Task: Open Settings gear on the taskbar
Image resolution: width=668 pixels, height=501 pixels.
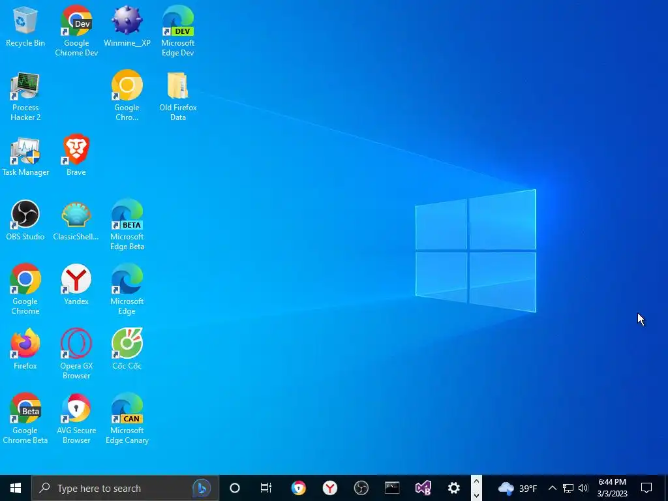Action: click(x=454, y=488)
